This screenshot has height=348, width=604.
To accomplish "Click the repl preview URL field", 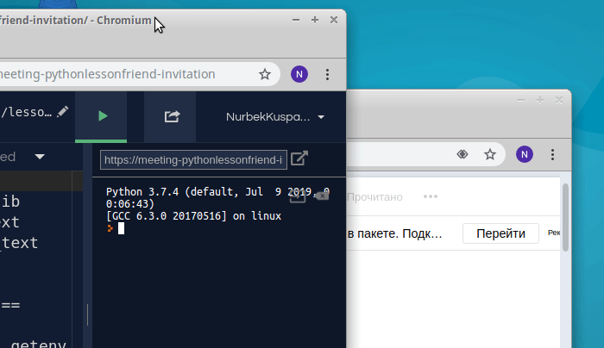I will (193, 159).
